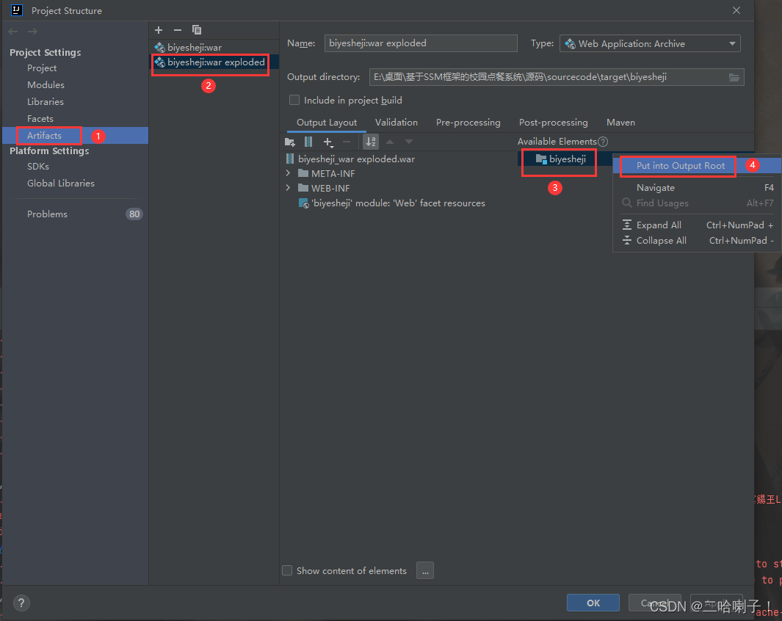Copy the selected artifact configuration
The width and height of the screenshot is (782, 621).
coord(197,30)
